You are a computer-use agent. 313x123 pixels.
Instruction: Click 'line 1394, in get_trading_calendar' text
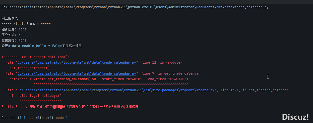[x=255, y=90]
